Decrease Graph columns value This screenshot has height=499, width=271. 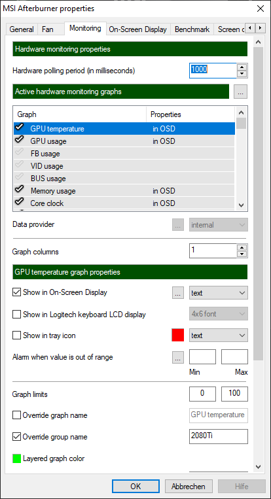point(242,254)
